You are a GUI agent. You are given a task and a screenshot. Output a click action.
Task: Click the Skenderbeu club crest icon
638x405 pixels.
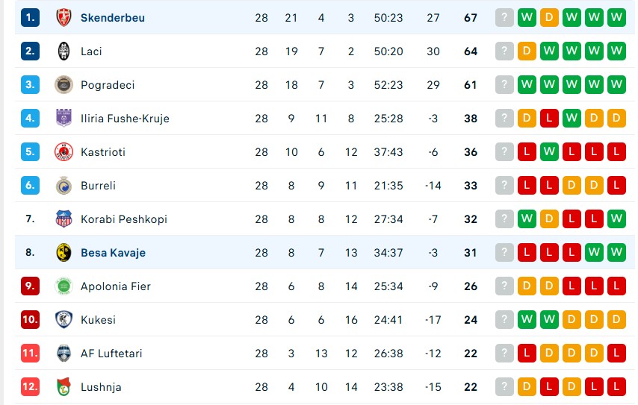coord(64,18)
